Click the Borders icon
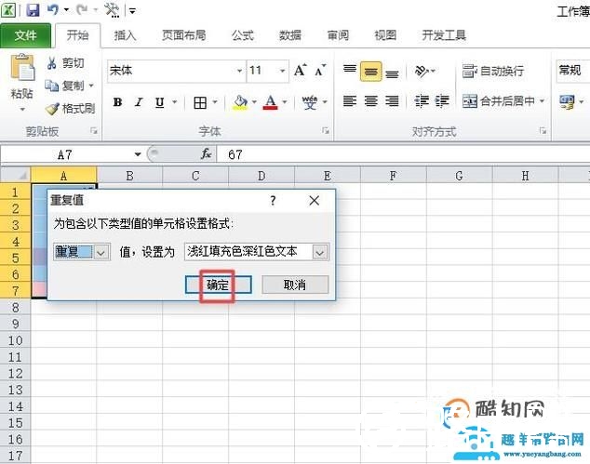This screenshot has width=590, height=464. 200,102
